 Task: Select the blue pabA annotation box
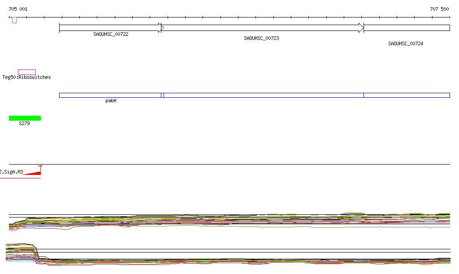(x=110, y=95)
